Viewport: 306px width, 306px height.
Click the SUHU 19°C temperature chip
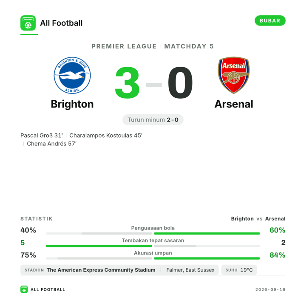pos(239,270)
